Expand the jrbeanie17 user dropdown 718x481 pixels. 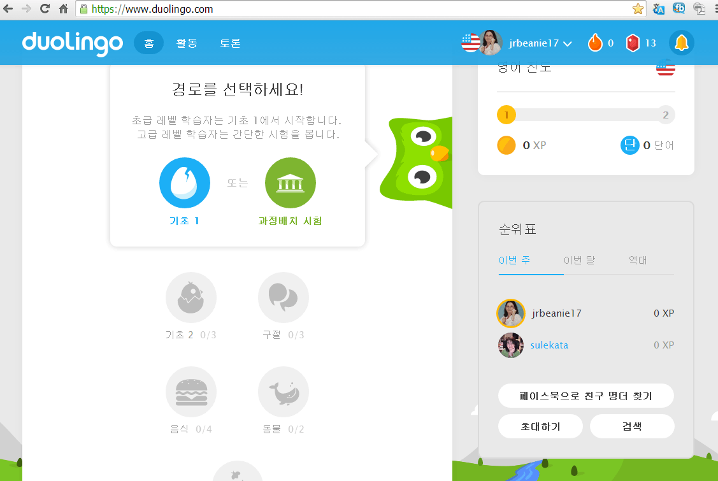540,43
